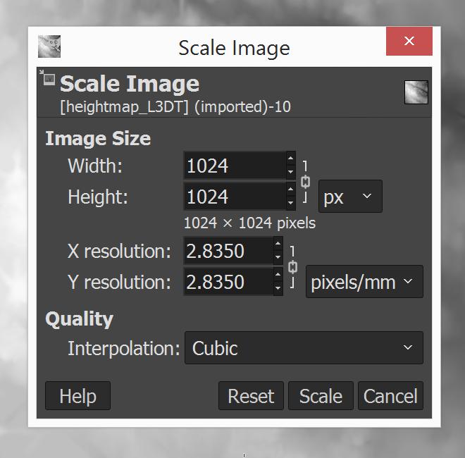This screenshot has height=458, width=465.
Task: Click the scale image icon beside header
Action: pos(48,78)
